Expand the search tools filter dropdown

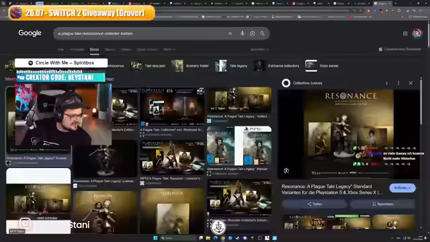tap(259, 49)
